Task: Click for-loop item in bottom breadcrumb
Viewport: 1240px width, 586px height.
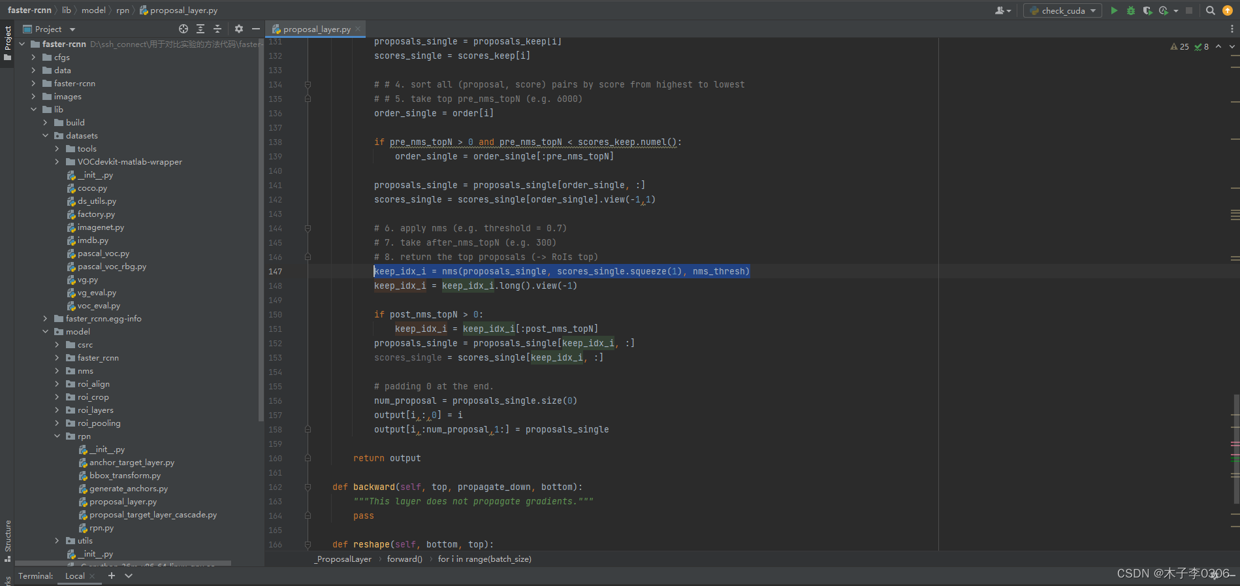Action: [485, 559]
